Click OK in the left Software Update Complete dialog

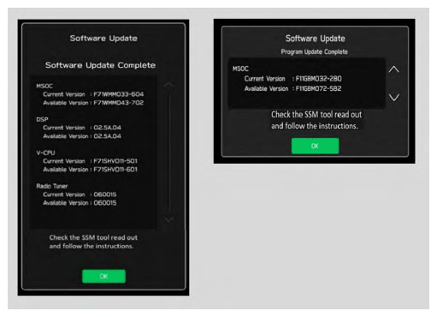point(103,276)
